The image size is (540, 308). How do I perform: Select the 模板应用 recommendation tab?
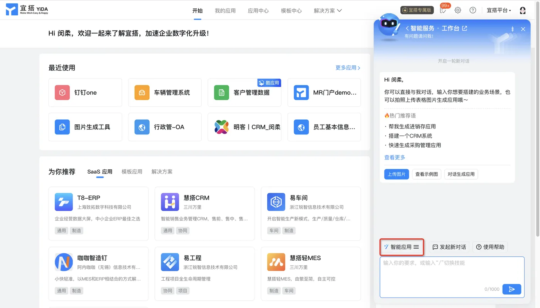[132, 172]
